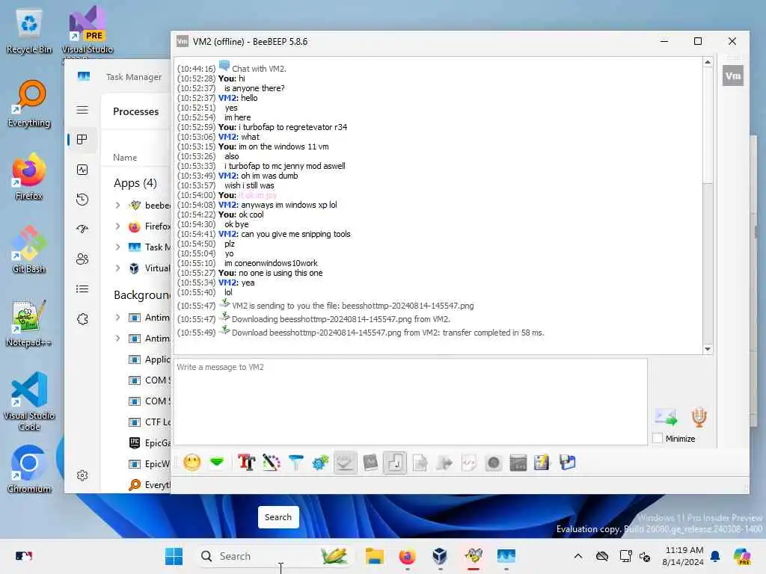Click the VM2 avatar in right panel

pyautogui.click(x=733, y=75)
